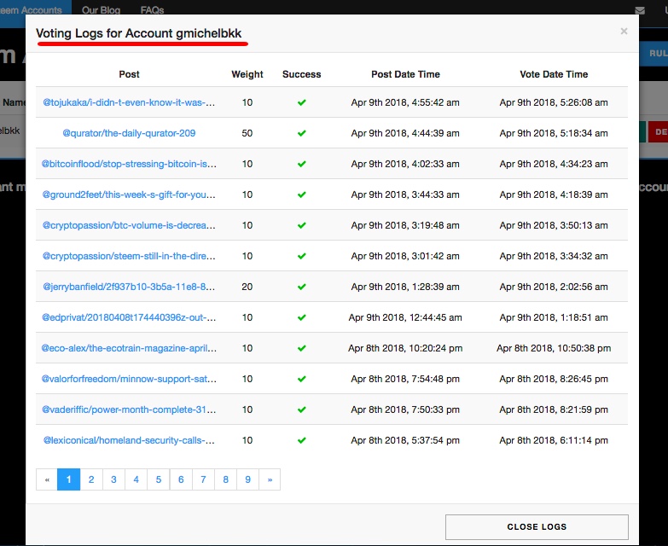Close the voting logs dialog with X

tap(624, 31)
